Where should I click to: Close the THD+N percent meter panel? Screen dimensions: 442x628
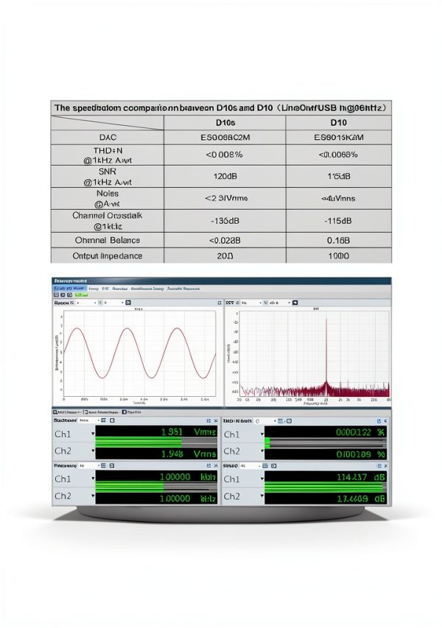pyautogui.click(x=385, y=421)
